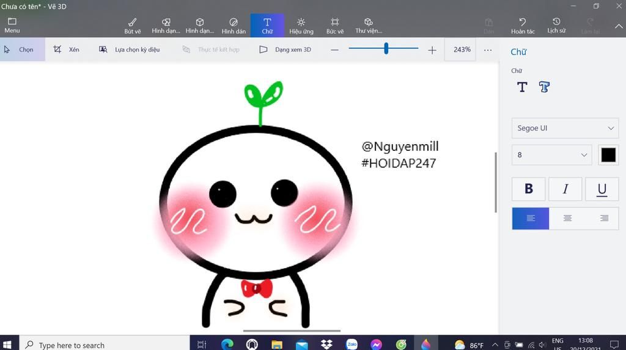The image size is (626, 350).
Task: Open the ENG language input selector
Action: click(558, 344)
